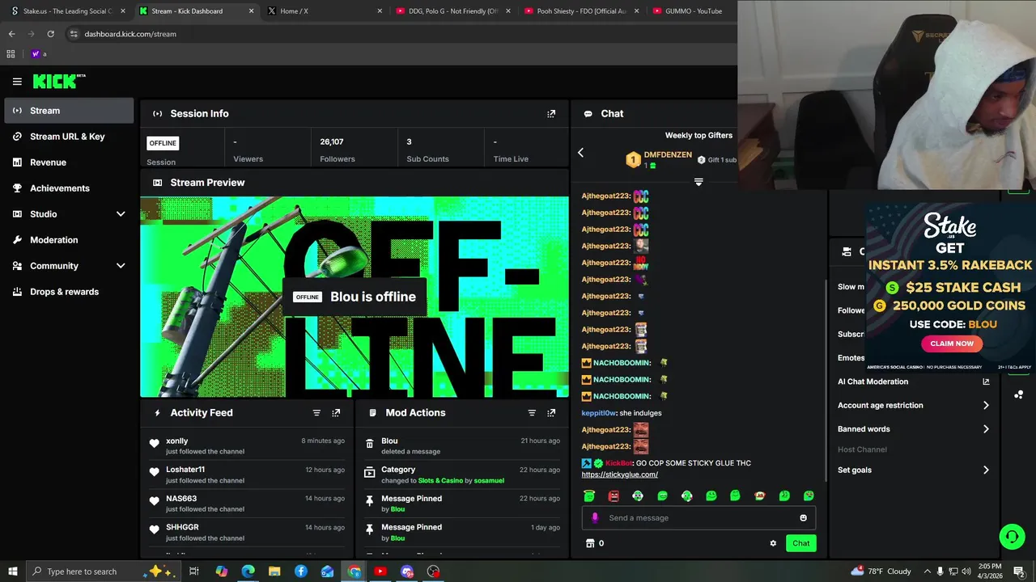Open File Explorer from taskbar
Screen dimensions: 1036x582
(274, 571)
